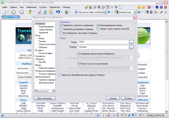Click the New blank page toolbar icon
This screenshot has height=118, width=169.
click(x=4, y=12)
